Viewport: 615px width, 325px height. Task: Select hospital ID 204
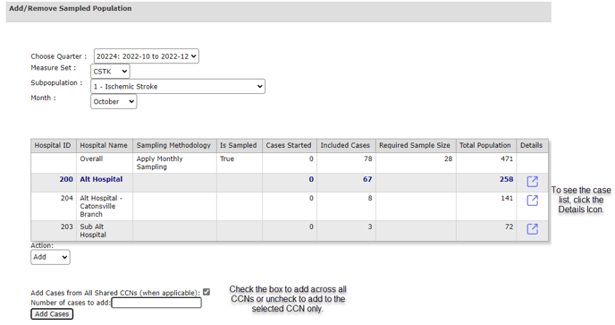[67, 198]
